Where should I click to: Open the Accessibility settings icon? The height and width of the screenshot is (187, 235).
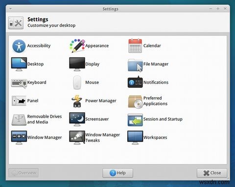click(x=19, y=46)
